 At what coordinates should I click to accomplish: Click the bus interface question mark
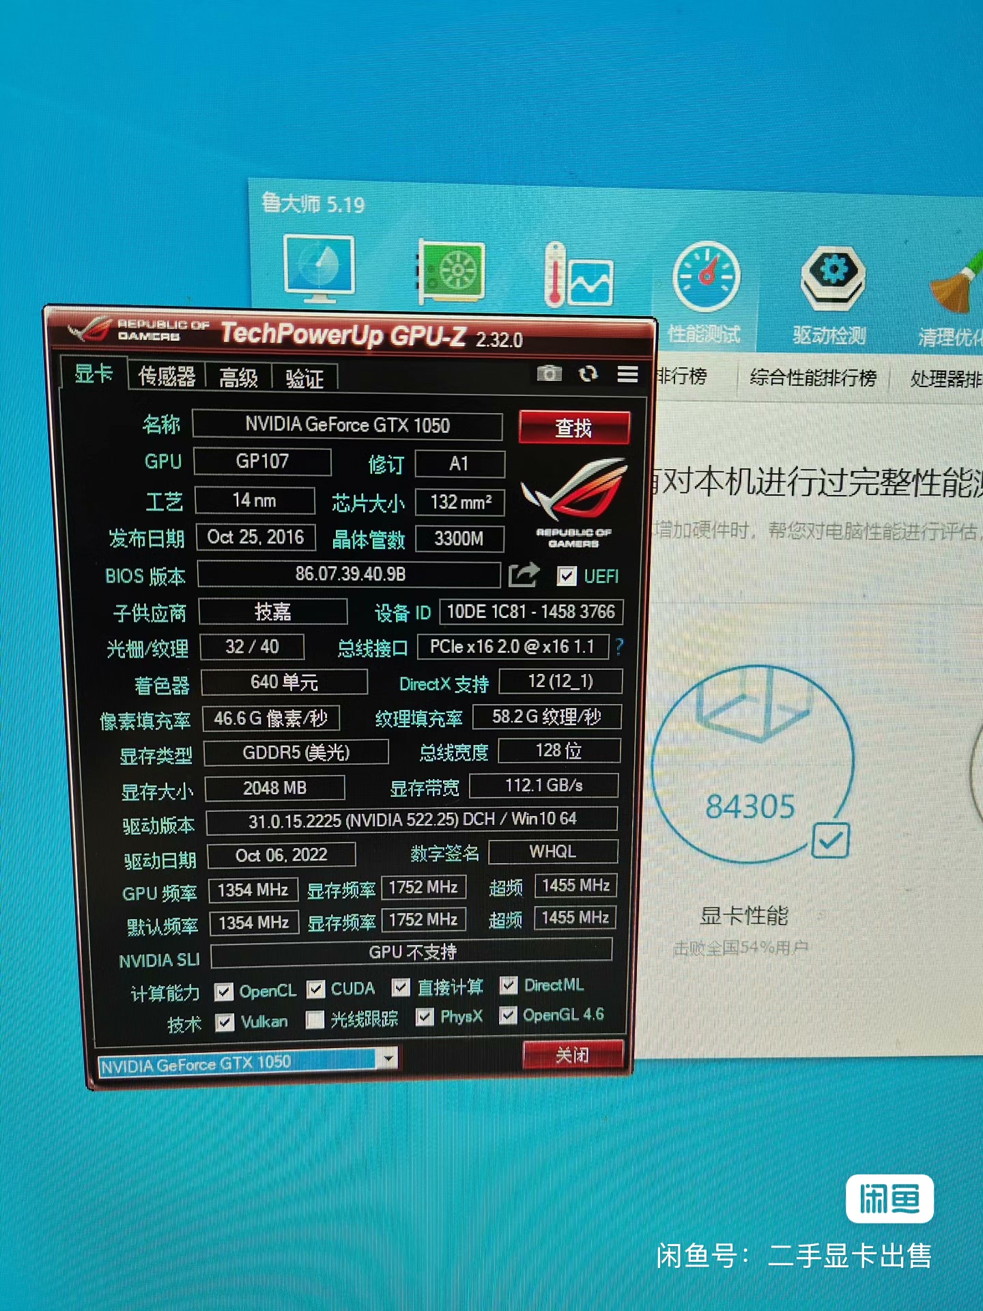619,646
